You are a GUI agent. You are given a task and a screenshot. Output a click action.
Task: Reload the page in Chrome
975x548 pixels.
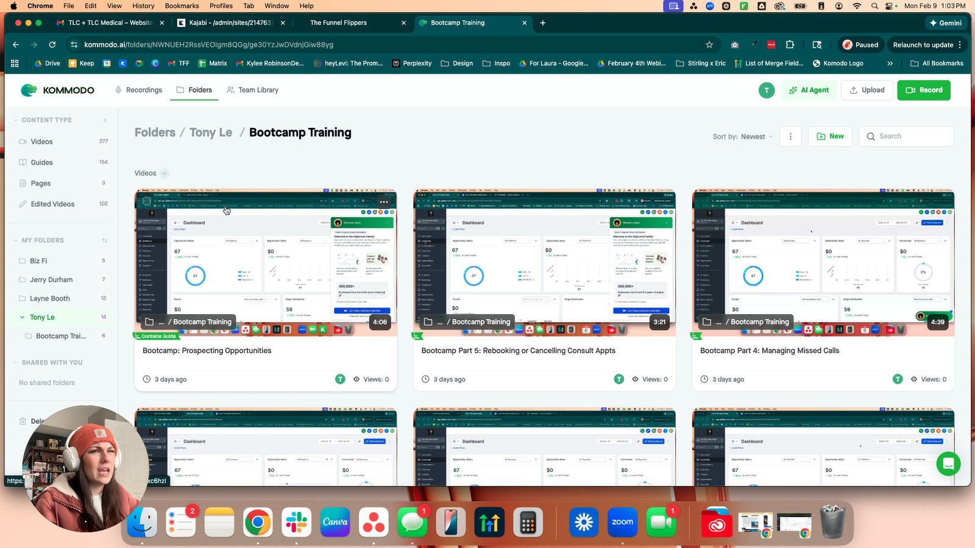coord(52,44)
